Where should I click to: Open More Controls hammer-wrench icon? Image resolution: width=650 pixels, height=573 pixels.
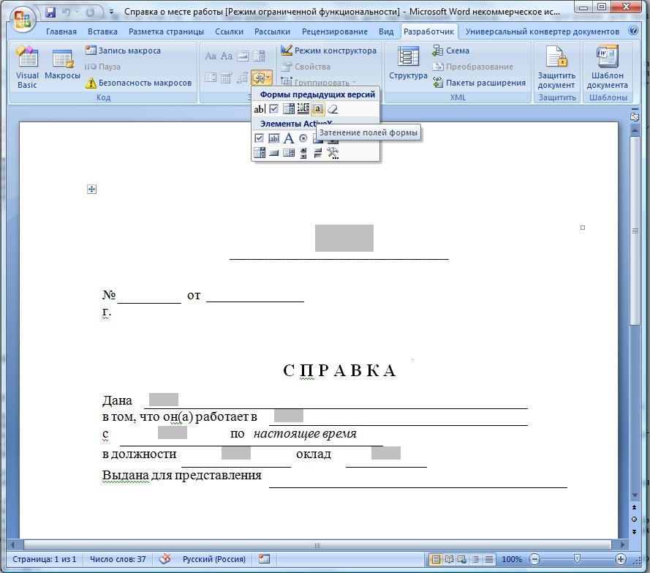coord(333,153)
